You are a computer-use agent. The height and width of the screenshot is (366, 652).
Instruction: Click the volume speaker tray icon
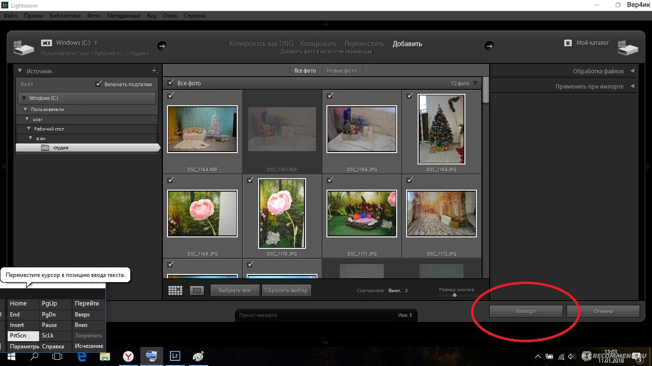(x=572, y=356)
